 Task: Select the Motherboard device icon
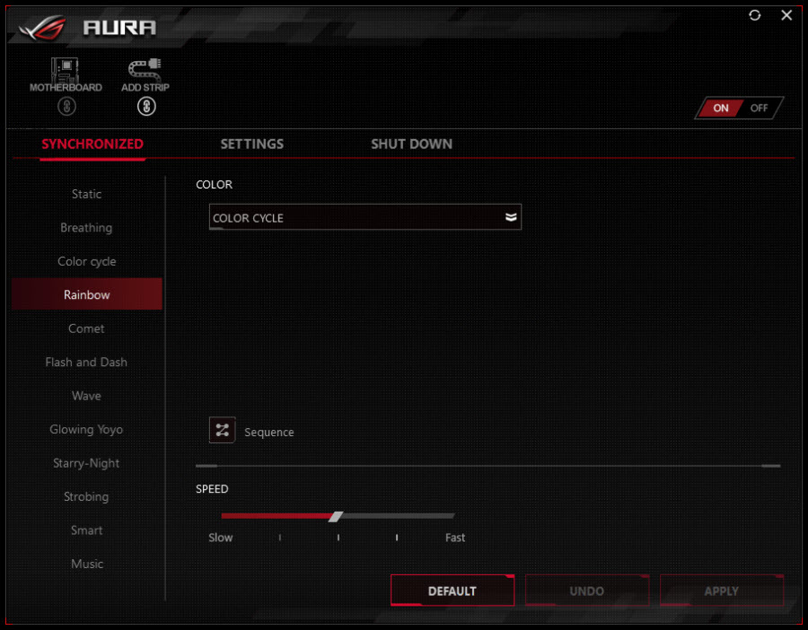[x=65, y=70]
